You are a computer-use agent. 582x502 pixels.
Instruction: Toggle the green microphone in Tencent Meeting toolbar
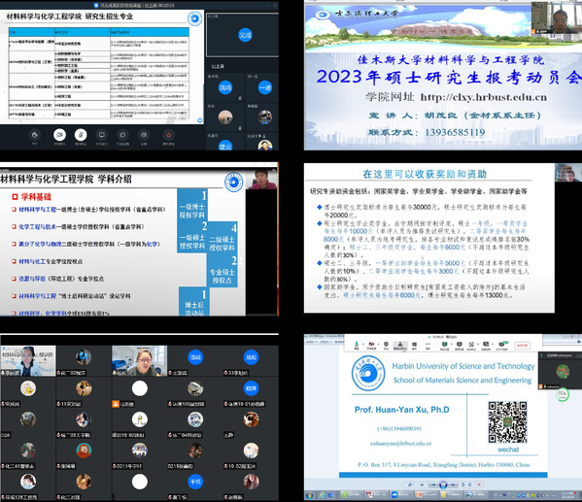pyautogui.click(x=357, y=345)
